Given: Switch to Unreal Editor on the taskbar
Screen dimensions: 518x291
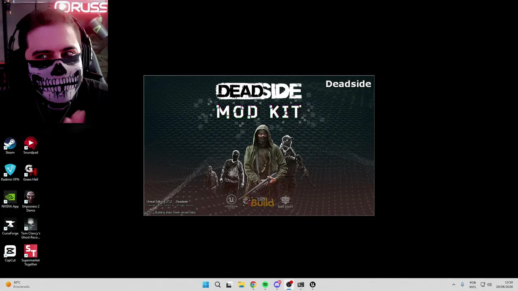Looking at the screenshot, I should pos(312,285).
